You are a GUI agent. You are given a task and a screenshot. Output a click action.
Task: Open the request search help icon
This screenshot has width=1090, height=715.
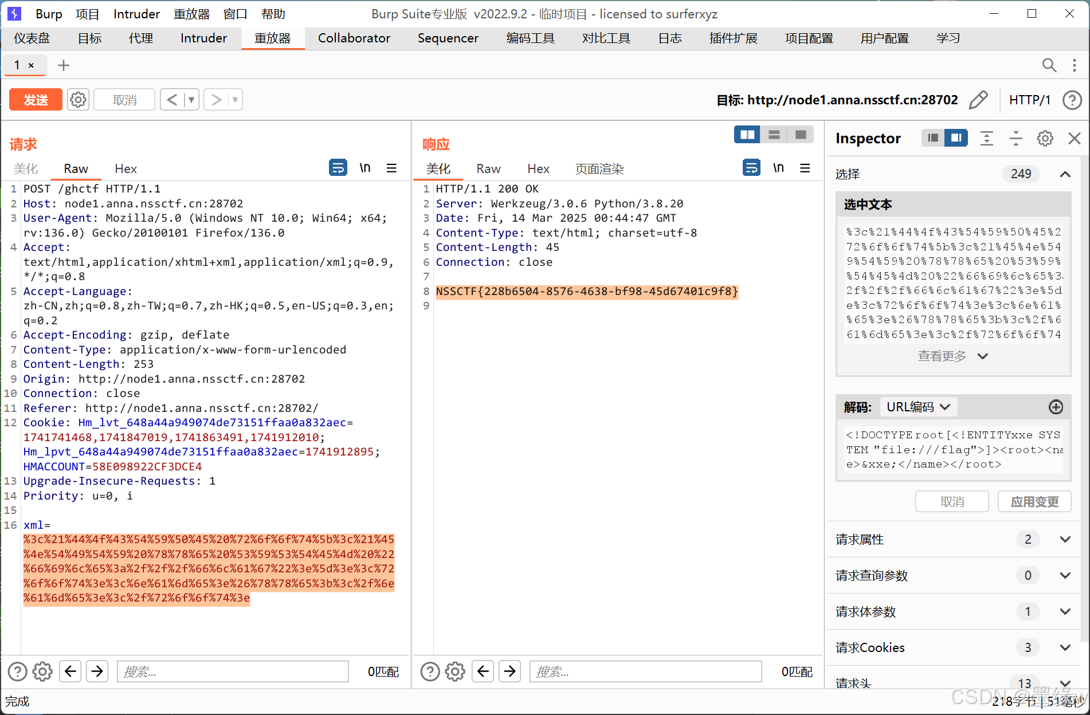pyautogui.click(x=17, y=671)
